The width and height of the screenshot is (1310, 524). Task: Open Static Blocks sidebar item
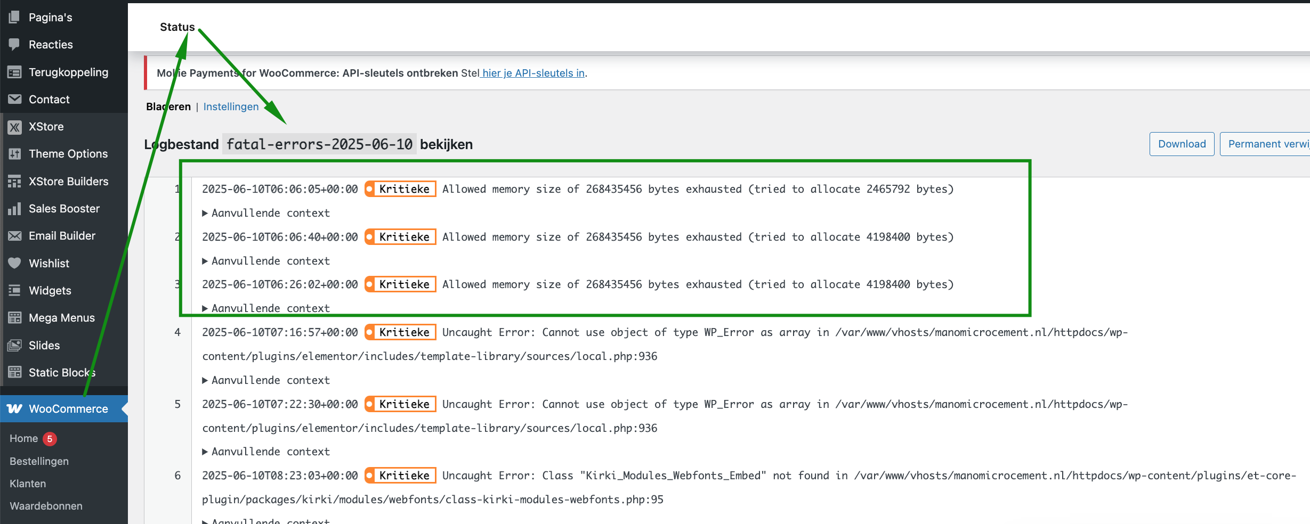[x=62, y=372]
